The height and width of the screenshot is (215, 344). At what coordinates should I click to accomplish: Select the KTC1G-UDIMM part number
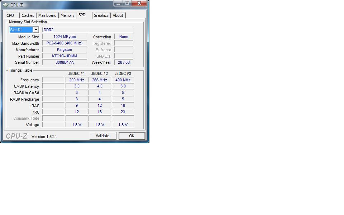[x=64, y=56]
